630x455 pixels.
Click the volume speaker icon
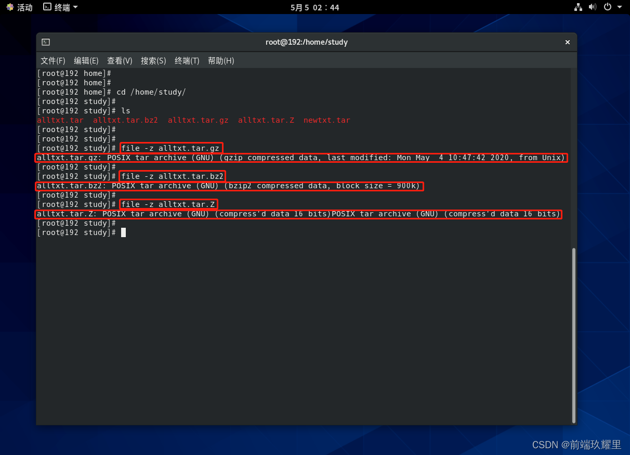[x=593, y=7]
